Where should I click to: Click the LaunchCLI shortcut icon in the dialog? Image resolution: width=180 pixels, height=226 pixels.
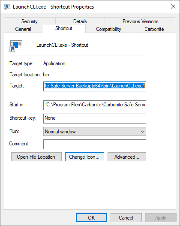coord(16,46)
